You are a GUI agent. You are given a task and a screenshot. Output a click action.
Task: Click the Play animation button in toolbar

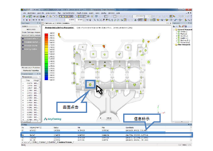click(x=24, y=20)
